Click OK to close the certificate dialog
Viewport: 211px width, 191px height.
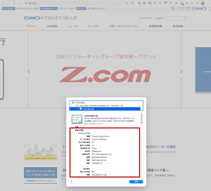pyautogui.click(x=136, y=181)
